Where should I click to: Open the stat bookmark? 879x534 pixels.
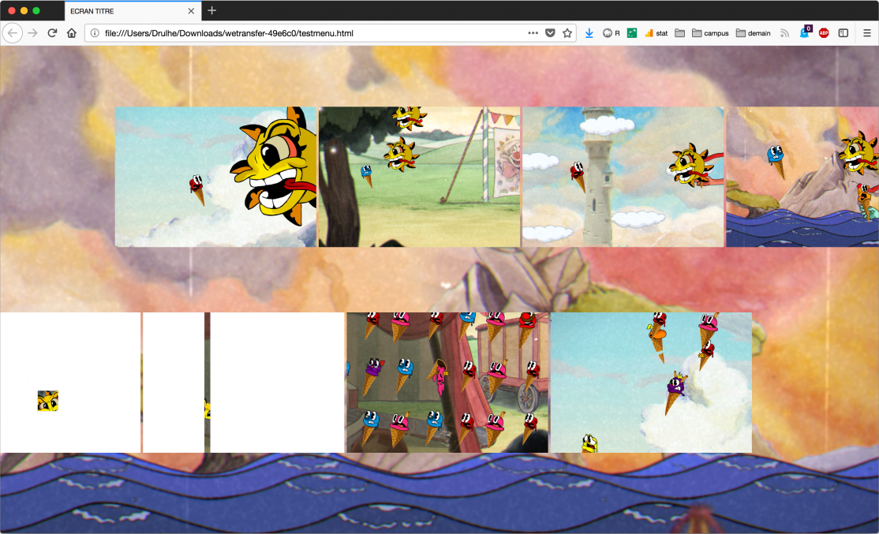pyautogui.click(x=656, y=33)
